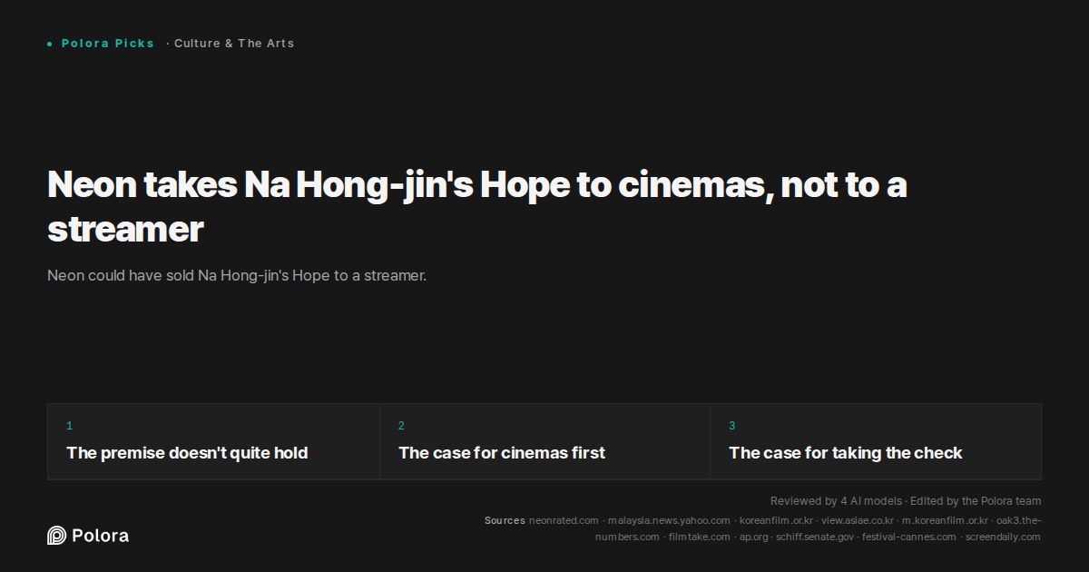This screenshot has width=1089, height=572.
Task: Open card 1 'The premise doesn't quite hold'
Action: 213,441
